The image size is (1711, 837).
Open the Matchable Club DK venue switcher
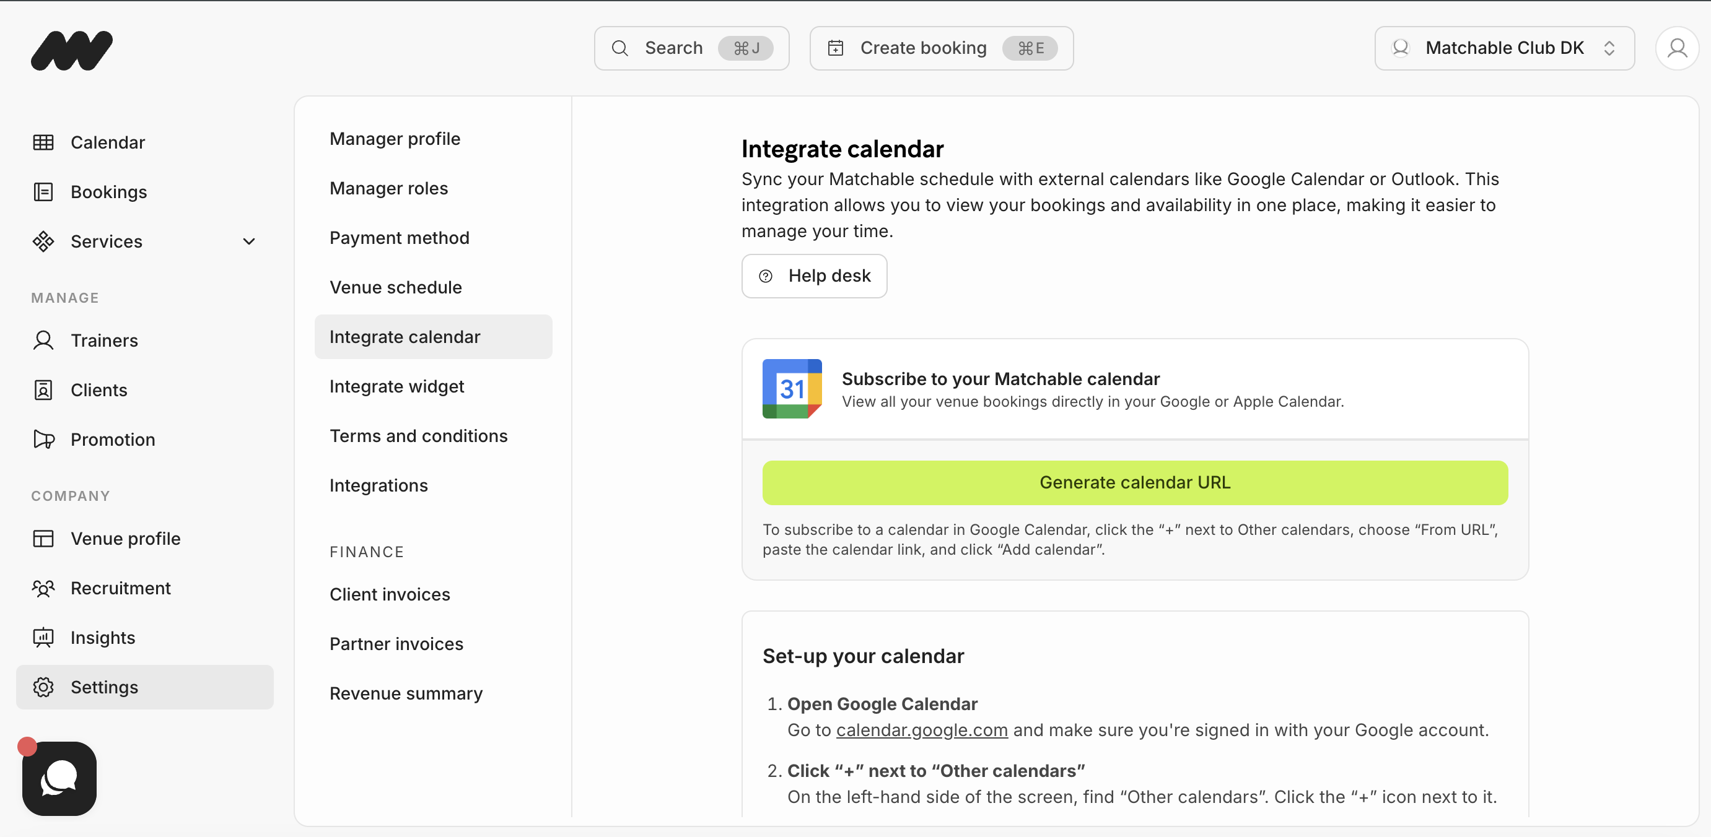[x=1503, y=48]
